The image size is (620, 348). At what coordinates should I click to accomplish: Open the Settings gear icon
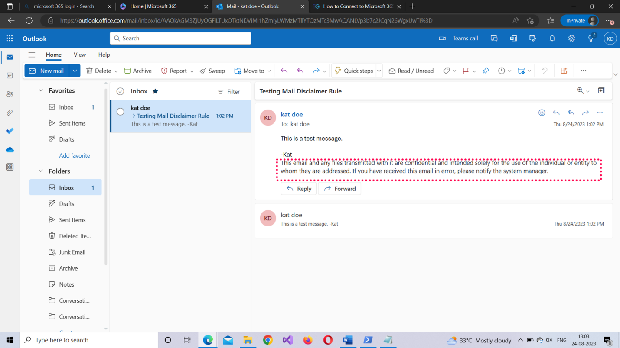point(571,38)
